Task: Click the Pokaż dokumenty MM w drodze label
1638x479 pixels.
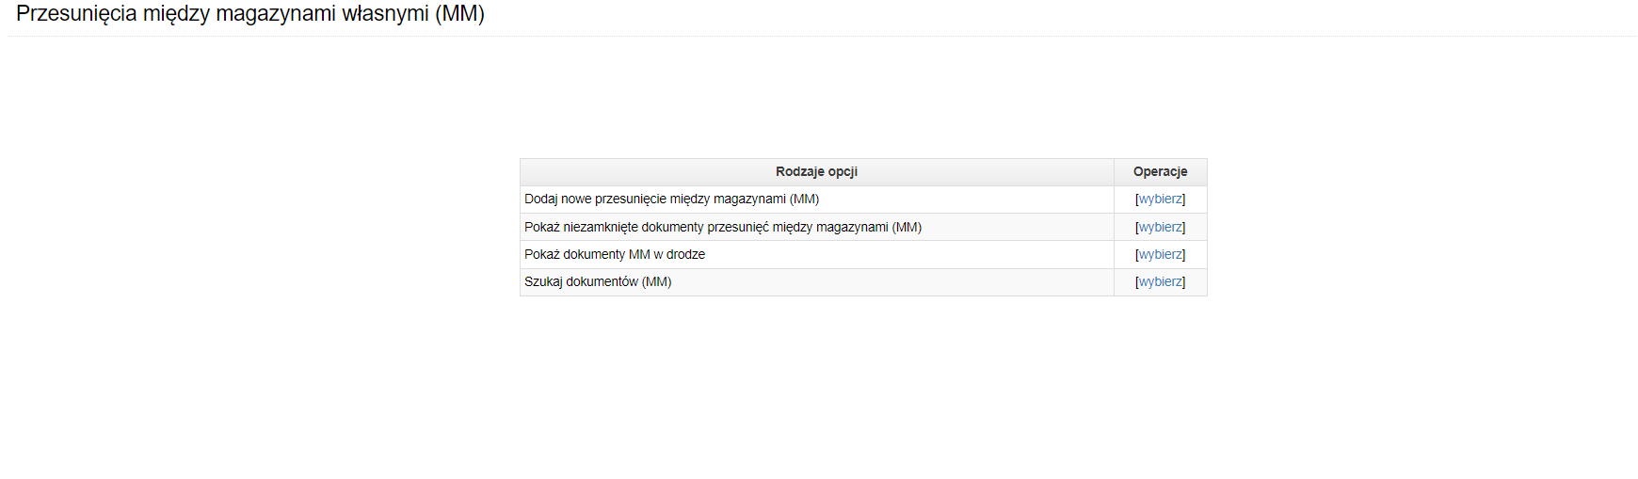Action: pos(615,254)
